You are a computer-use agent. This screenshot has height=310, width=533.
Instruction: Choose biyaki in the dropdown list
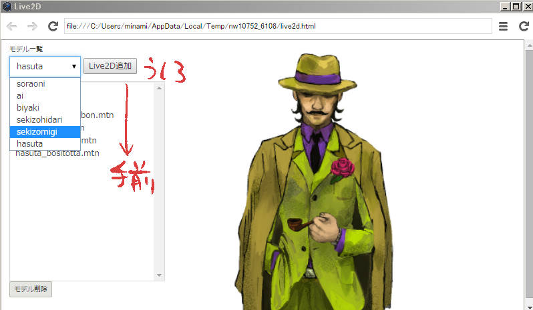click(45, 108)
